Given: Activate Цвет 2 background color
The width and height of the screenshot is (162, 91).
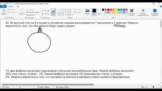Looking at the screenshot, I should [x=99, y=12].
